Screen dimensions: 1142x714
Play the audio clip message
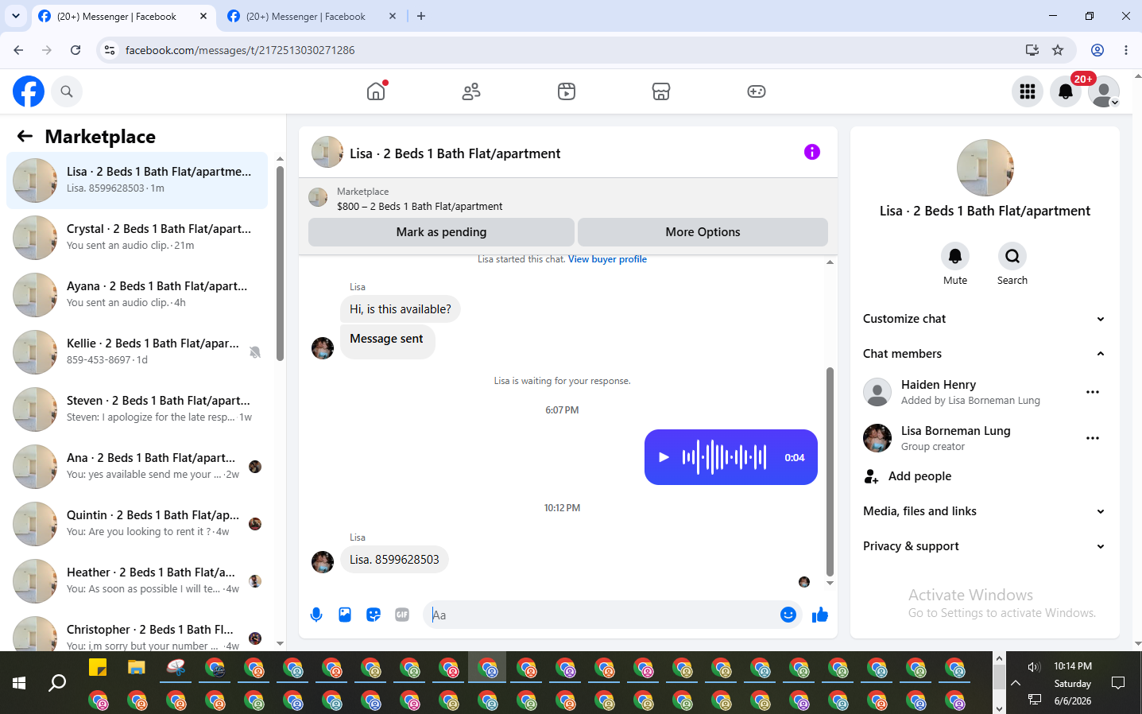coord(664,457)
